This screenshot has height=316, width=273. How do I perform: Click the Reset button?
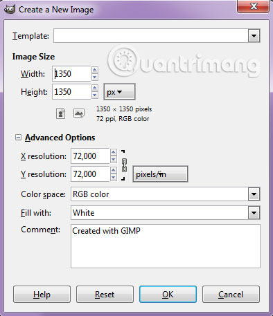(105, 295)
